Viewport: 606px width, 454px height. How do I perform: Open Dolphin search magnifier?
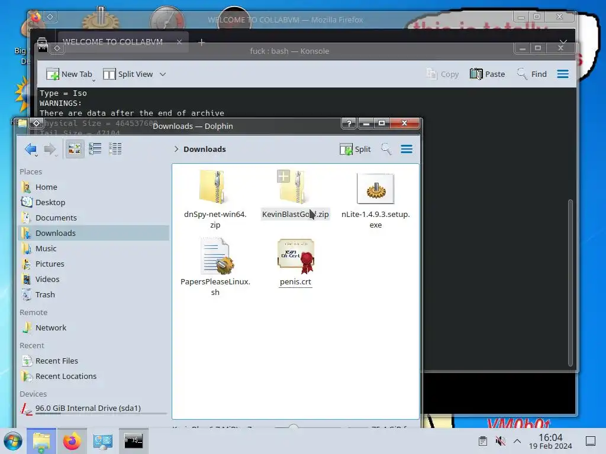(x=386, y=149)
